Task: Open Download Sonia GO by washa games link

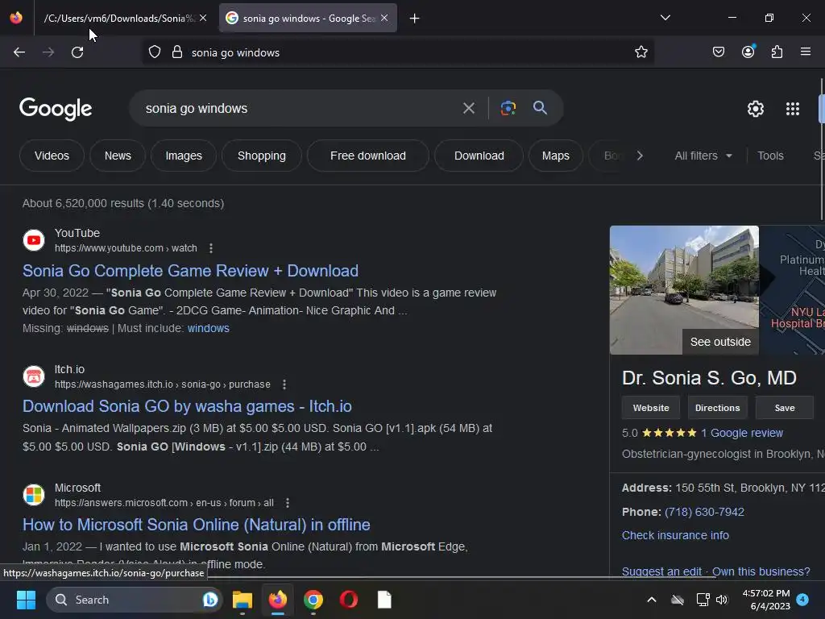Action: click(187, 406)
